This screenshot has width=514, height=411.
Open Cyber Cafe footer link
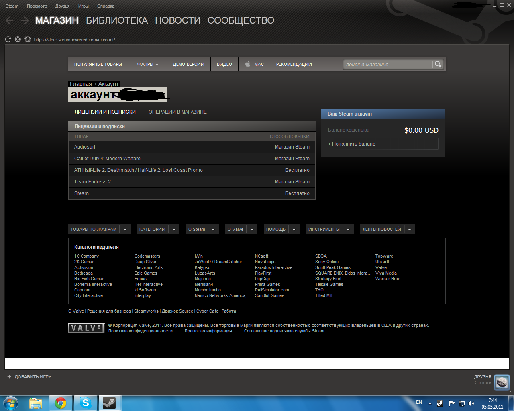point(208,311)
